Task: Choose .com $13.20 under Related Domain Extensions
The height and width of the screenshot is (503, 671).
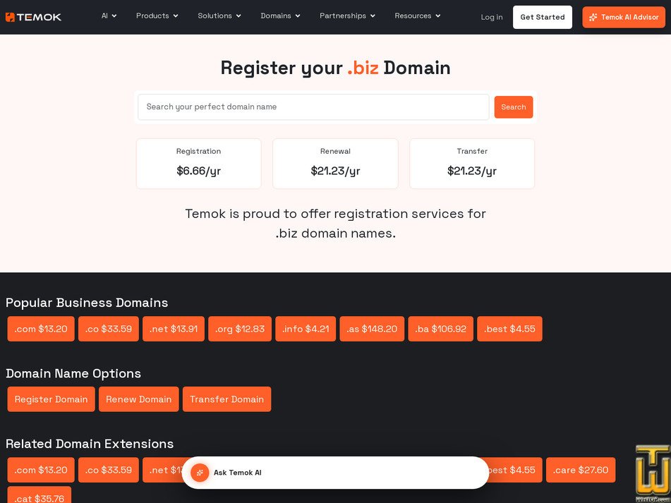Action: point(41,470)
